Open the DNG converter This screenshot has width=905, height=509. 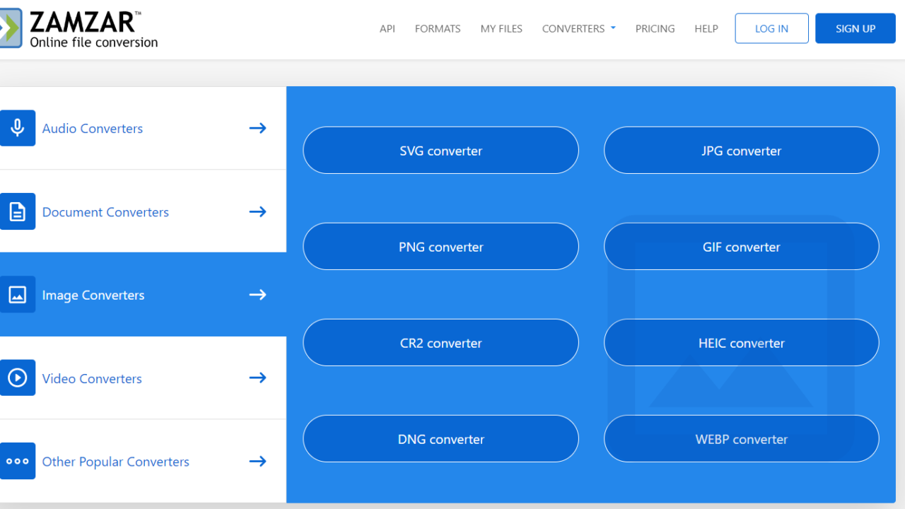click(x=441, y=438)
